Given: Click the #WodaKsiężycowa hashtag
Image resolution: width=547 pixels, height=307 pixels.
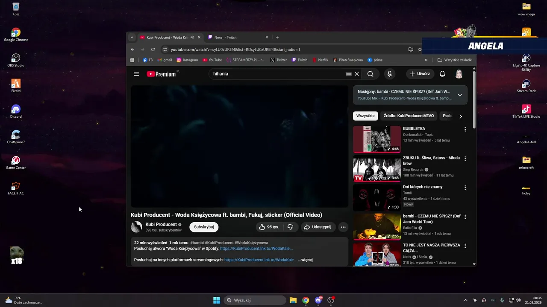Looking at the screenshot, I should coord(251,243).
